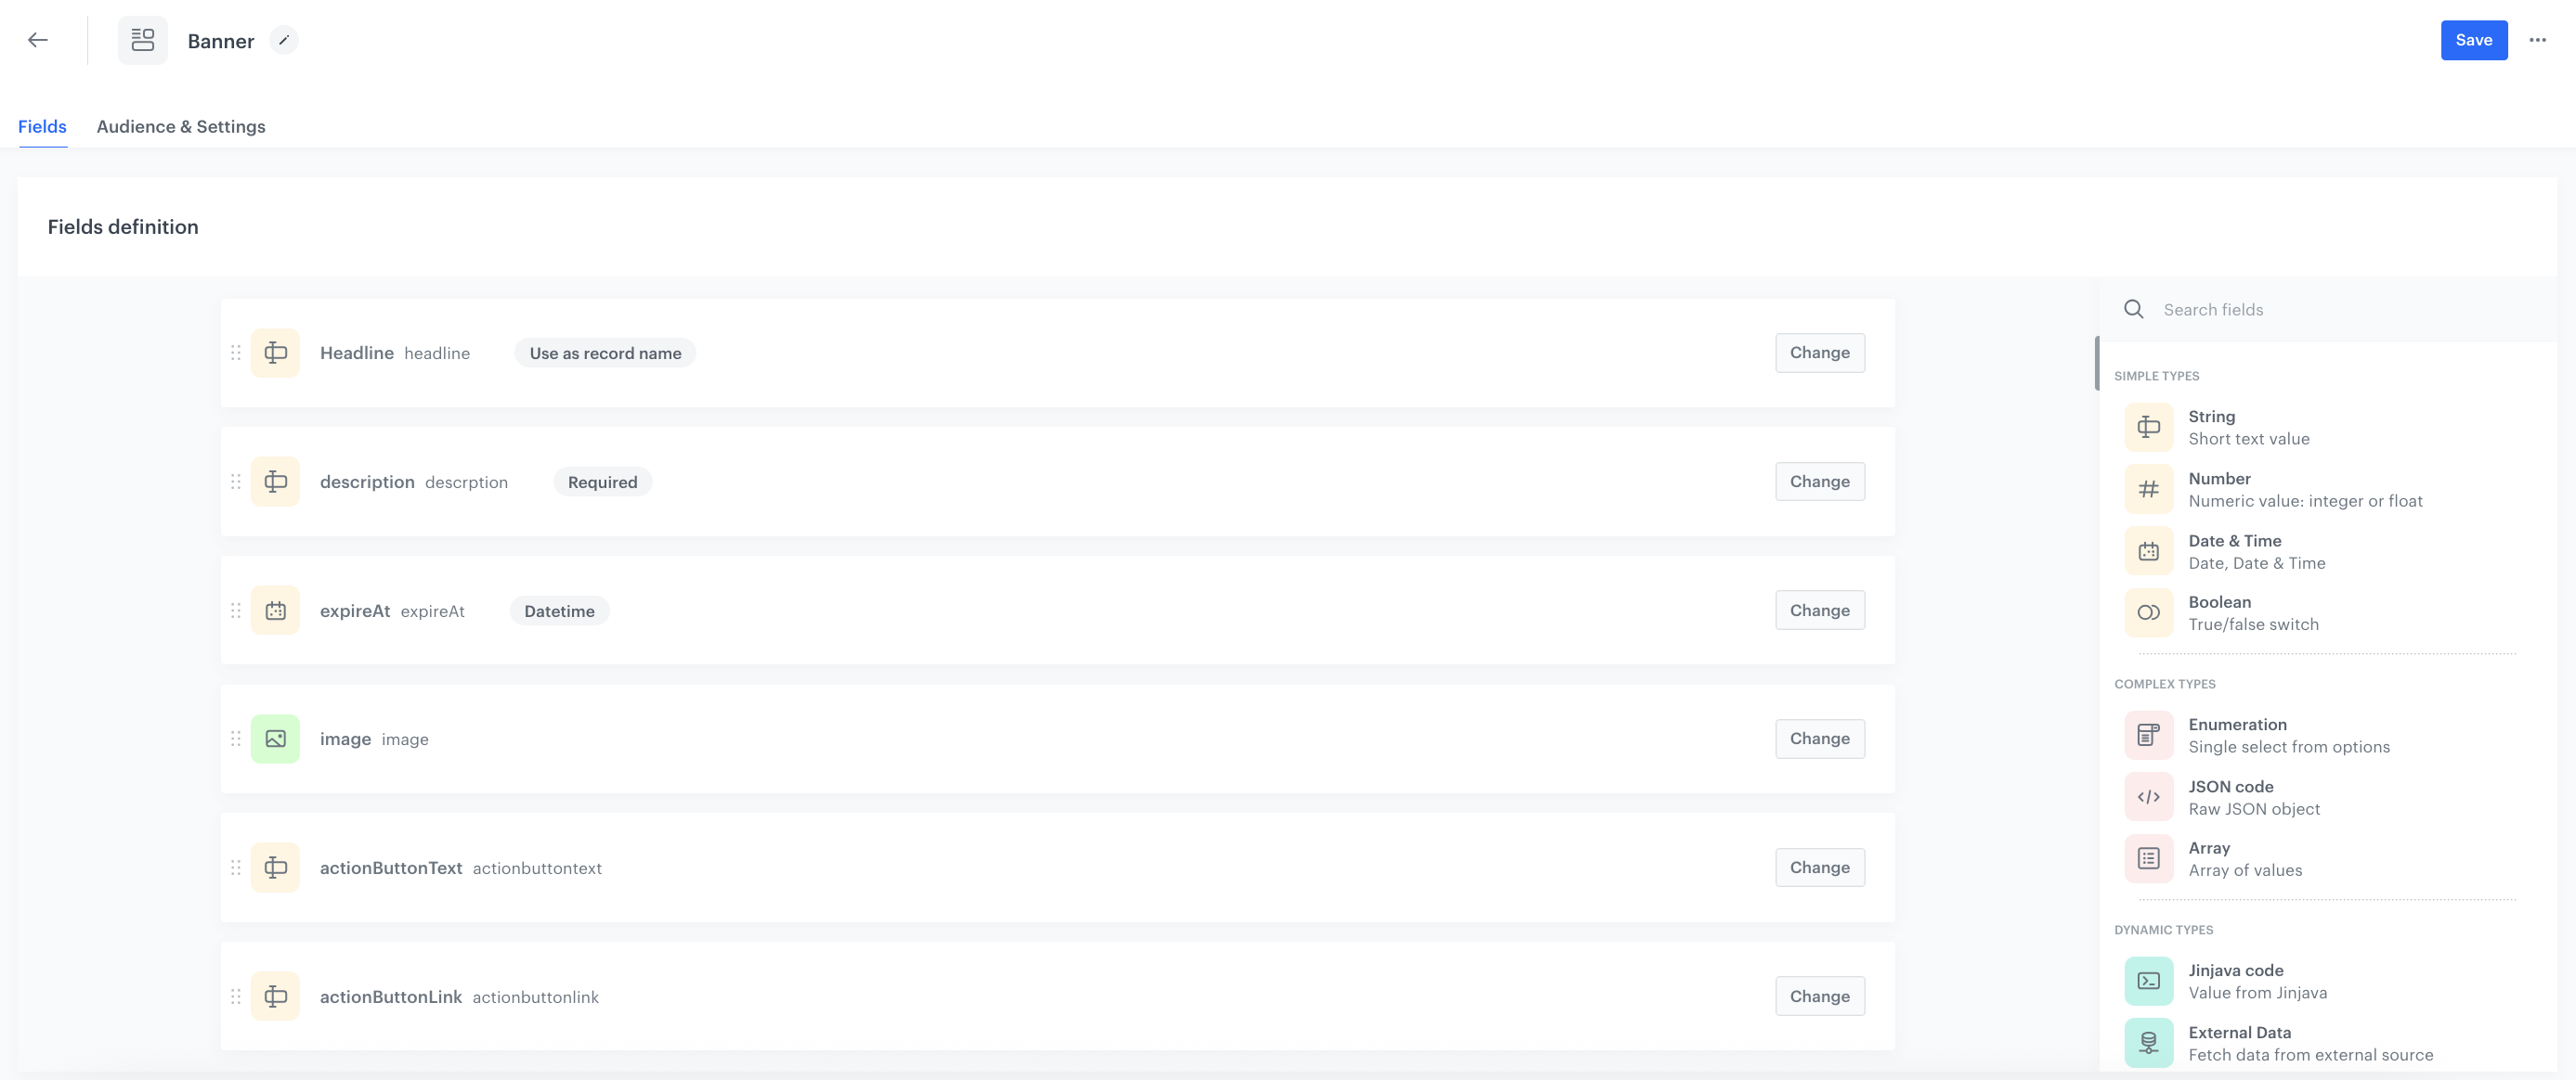Click the search magnifier icon
Image resolution: width=2576 pixels, height=1080 pixels.
(x=2133, y=310)
